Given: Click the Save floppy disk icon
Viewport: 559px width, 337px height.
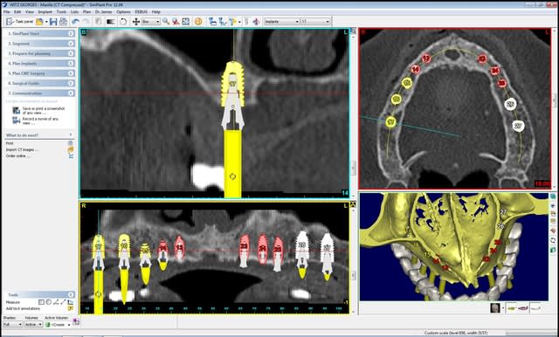Looking at the screenshot, I should point(53,22).
